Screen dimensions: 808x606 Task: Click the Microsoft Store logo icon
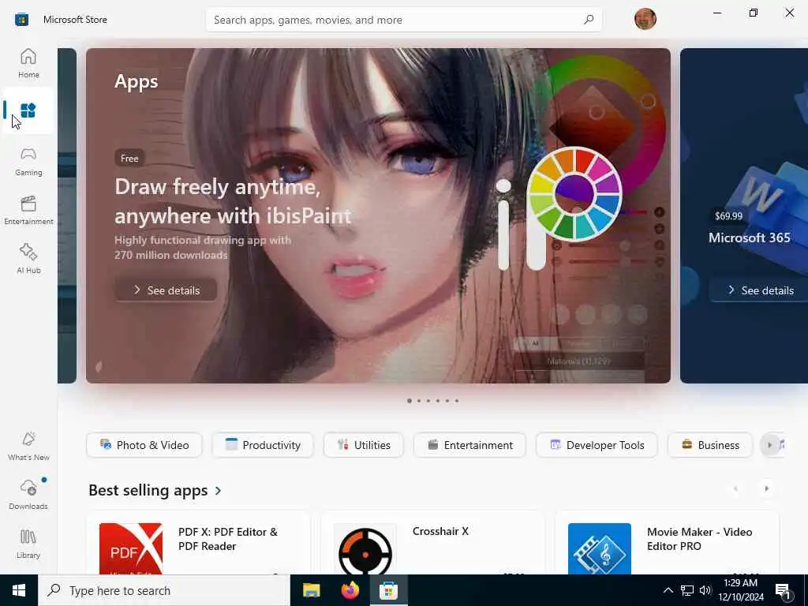click(x=21, y=20)
